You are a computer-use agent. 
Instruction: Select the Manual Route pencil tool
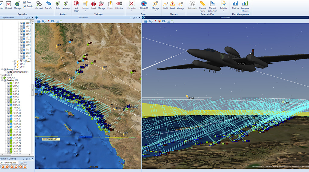click(x=202, y=4)
